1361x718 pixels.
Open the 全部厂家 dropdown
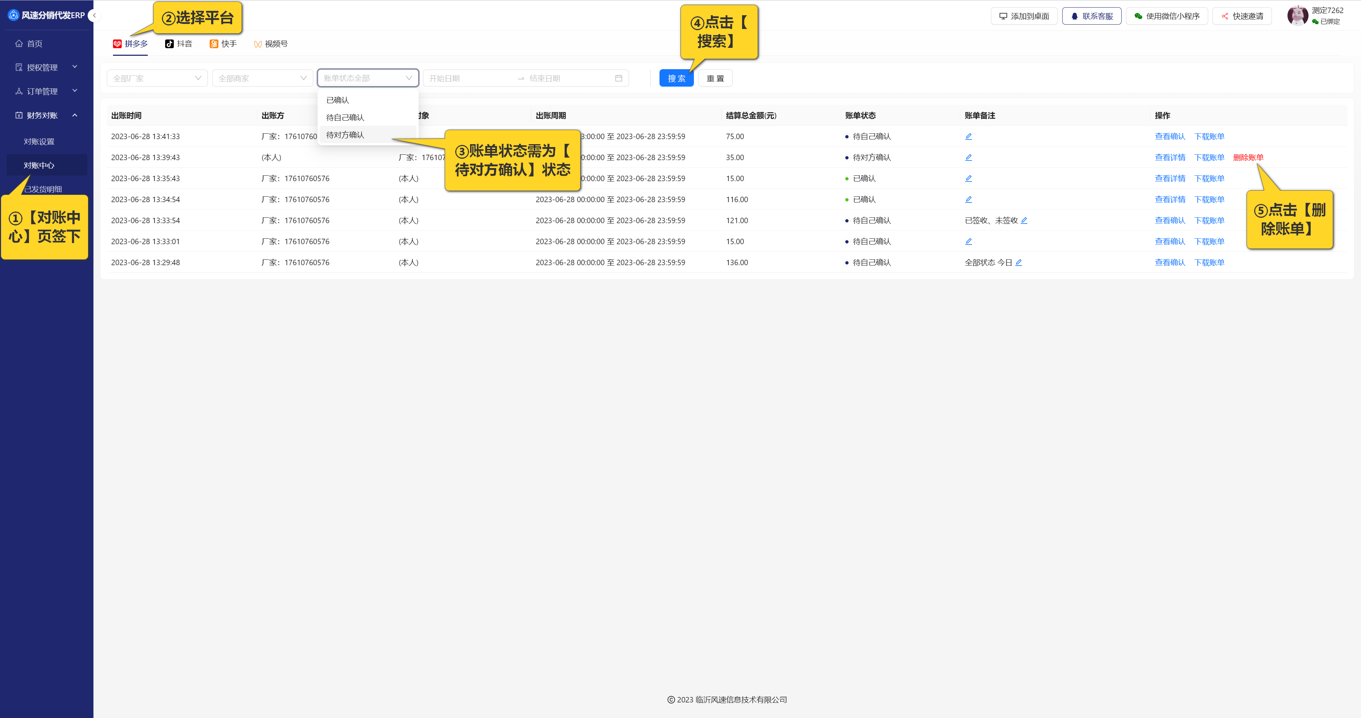pos(157,78)
